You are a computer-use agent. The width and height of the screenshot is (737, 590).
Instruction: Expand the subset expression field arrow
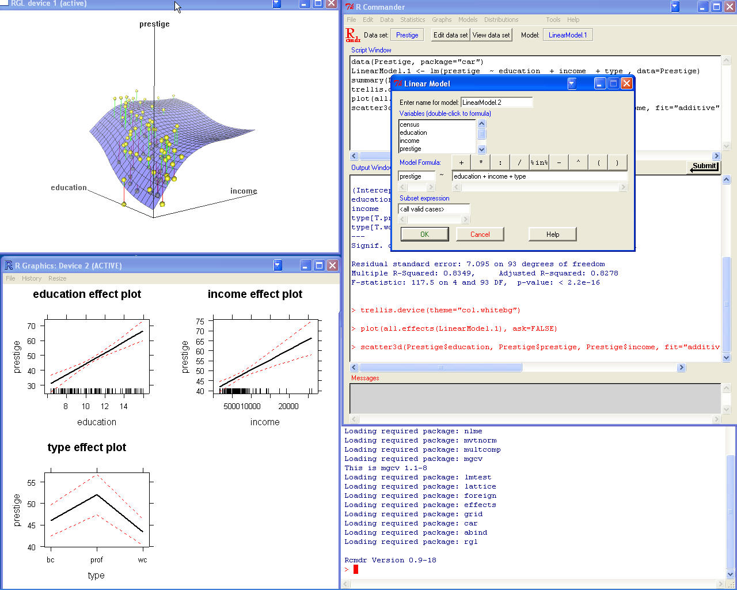click(x=465, y=218)
